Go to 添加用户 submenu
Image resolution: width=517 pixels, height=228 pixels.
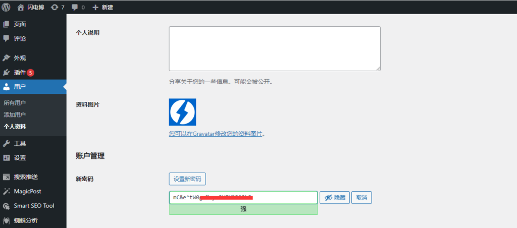(15, 115)
